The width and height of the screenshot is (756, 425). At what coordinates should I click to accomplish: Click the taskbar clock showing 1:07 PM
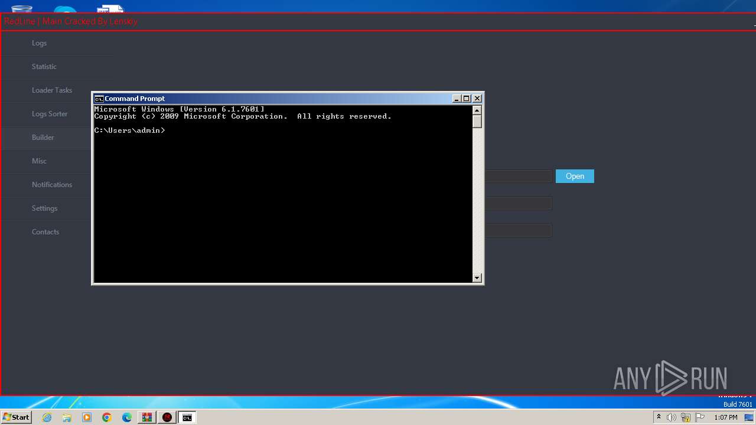click(x=726, y=417)
